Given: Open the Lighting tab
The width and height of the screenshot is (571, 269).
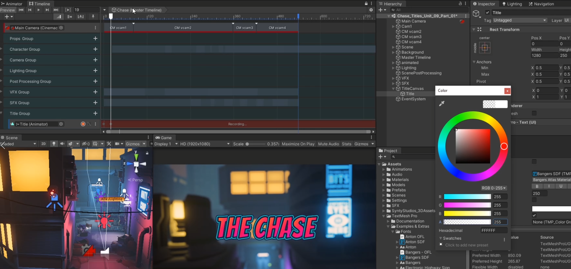Looking at the screenshot, I should (512, 4).
